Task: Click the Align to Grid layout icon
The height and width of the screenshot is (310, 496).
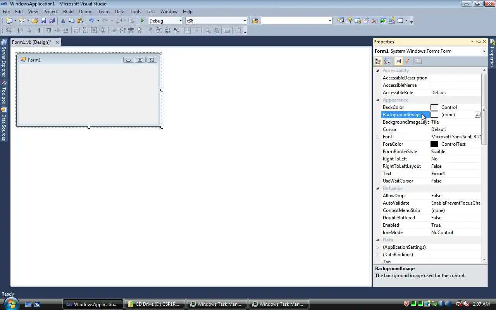Action: tap(9, 30)
